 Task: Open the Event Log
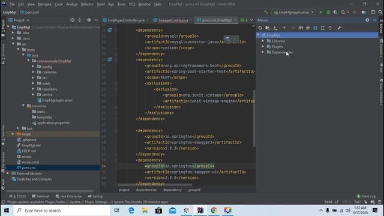coord(367,196)
